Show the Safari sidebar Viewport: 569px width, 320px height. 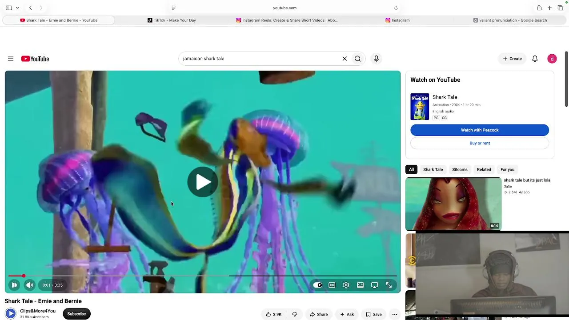click(8, 8)
